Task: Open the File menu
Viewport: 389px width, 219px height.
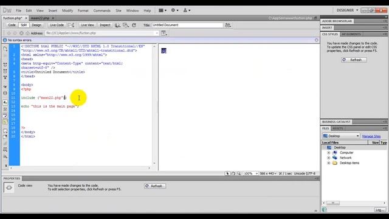Action: (x=19, y=11)
